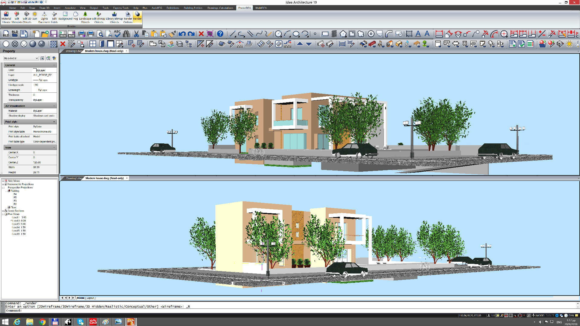Expand the Side Views tree node

point(3,181)
